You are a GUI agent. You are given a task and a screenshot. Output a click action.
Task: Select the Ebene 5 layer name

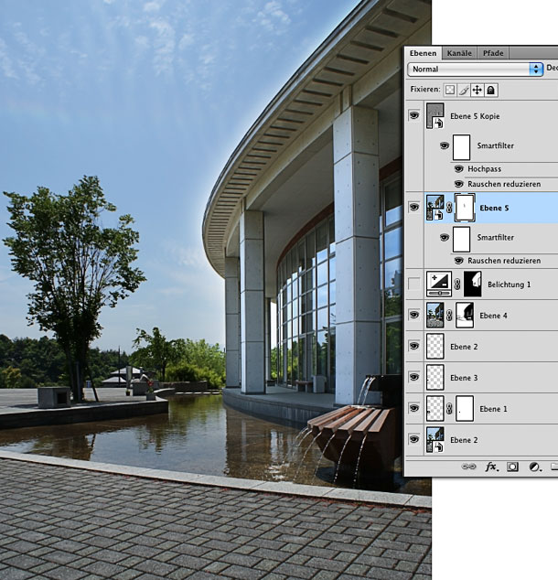pyautogui.click(x=494, y=208)
